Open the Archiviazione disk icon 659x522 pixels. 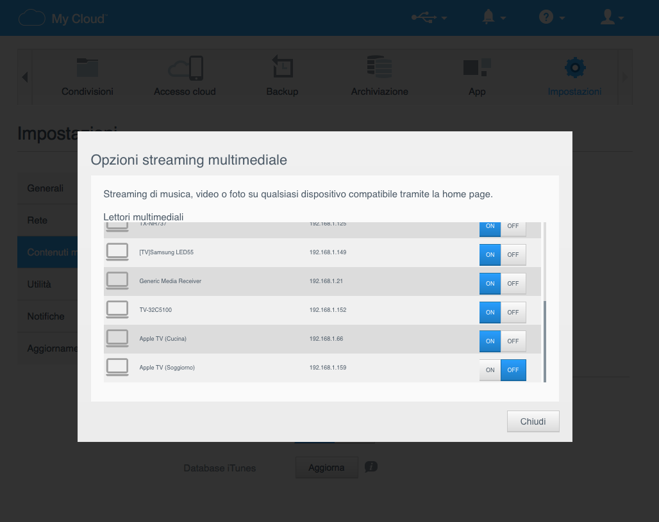click(380, 67)
